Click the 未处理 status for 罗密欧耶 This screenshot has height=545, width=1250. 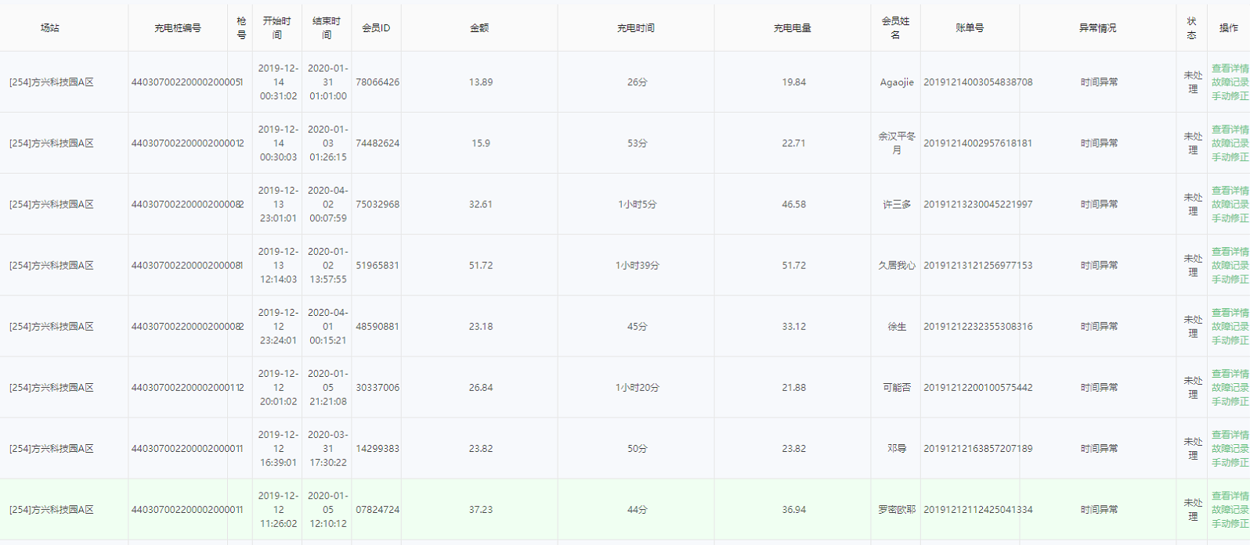[x=1192, y=509]
